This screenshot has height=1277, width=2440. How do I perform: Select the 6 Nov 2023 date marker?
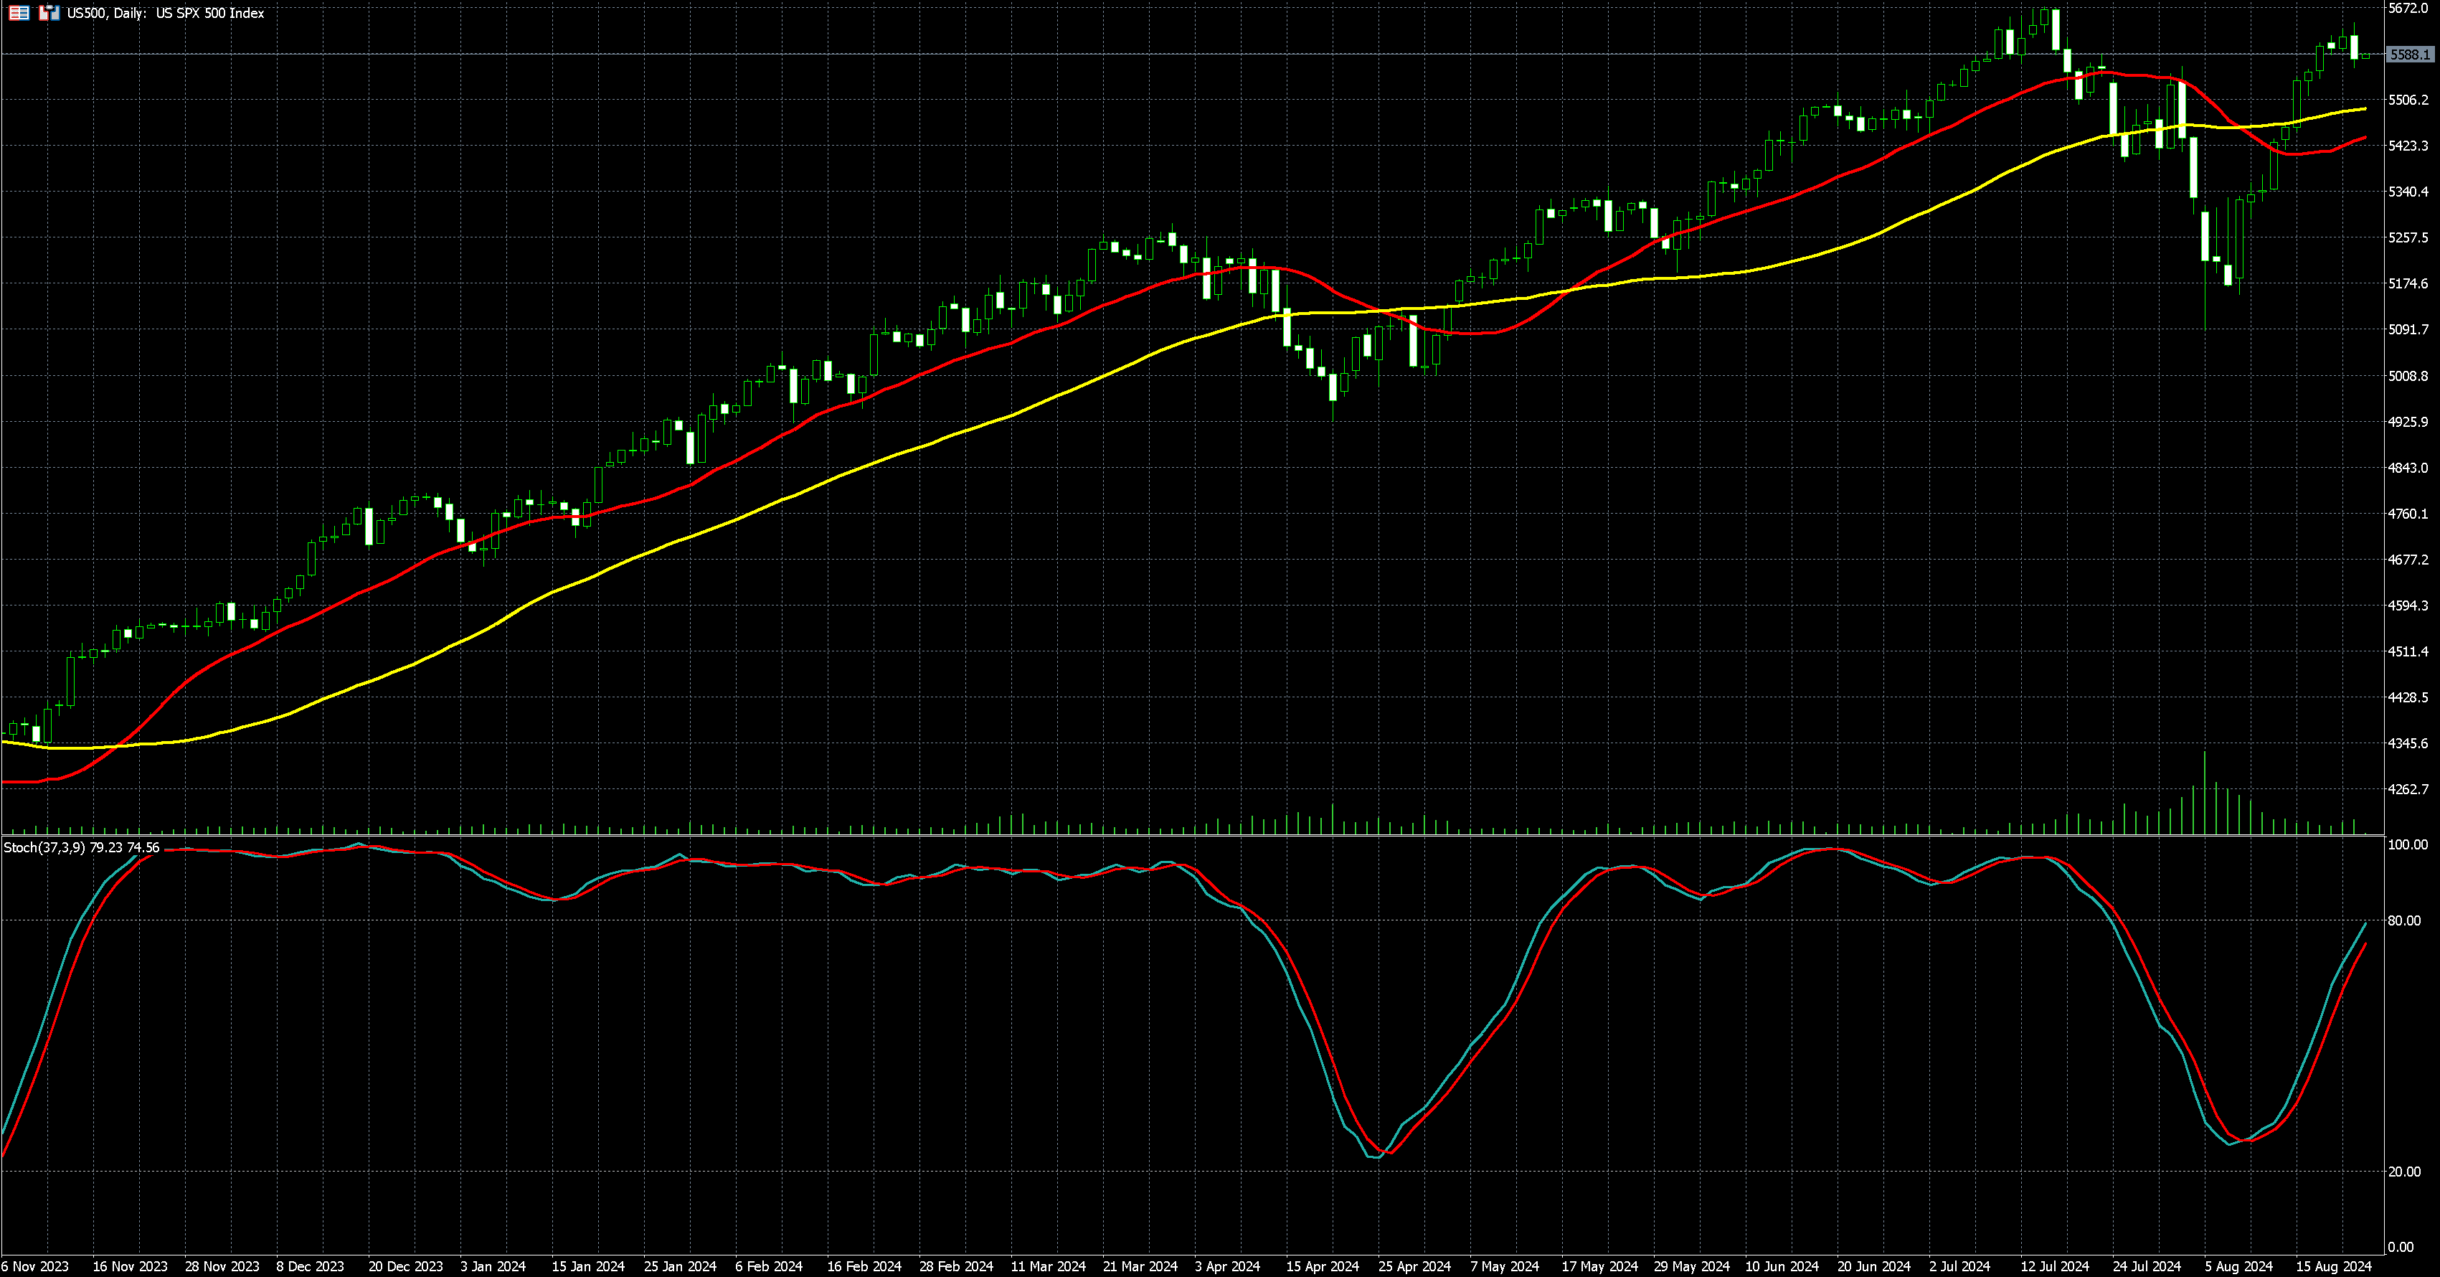click(x=35, y=1266)
